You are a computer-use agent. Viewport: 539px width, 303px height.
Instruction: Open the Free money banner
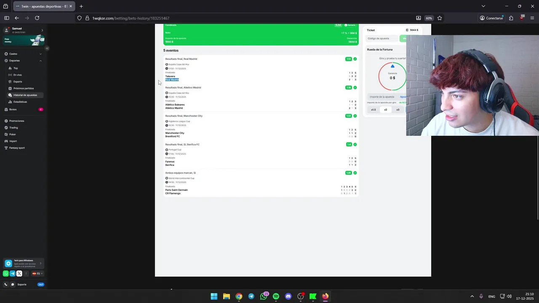pyautogui.click(x=24, y=40)
